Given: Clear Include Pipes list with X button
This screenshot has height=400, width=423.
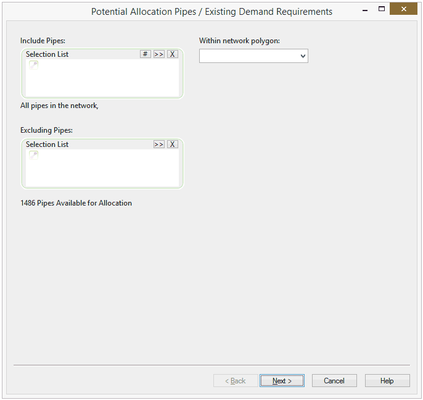Looking at the screenshot, I should 173,54.
